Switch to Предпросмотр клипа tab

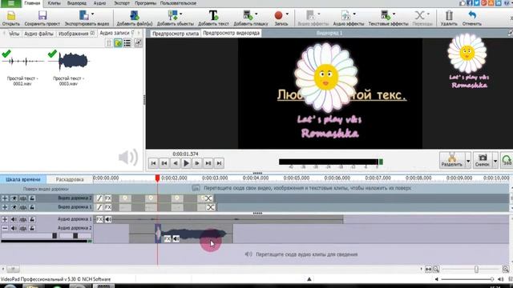176,34
